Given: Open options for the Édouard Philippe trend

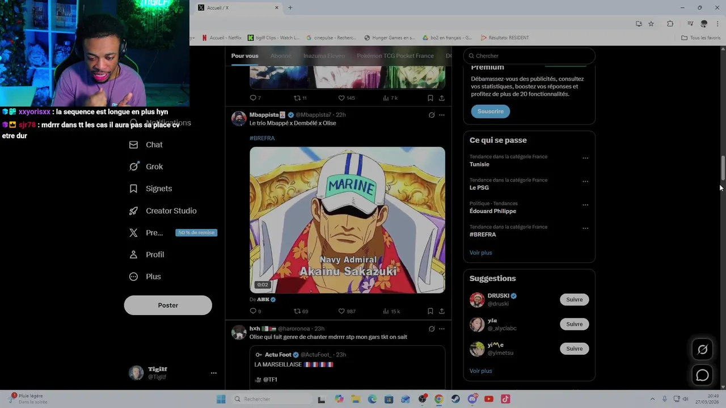Looking at the screenshot, I should pyautogui.click(x=585, y=205).
